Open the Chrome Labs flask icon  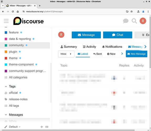(138, 12)
